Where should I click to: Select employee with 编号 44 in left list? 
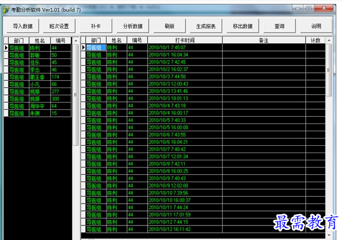pos(40,48)
